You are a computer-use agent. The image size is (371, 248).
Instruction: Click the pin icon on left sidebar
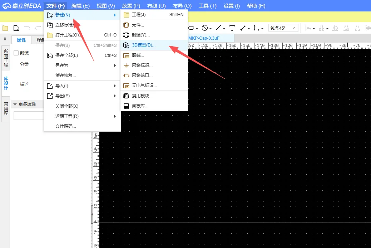(x=5, y=39)
